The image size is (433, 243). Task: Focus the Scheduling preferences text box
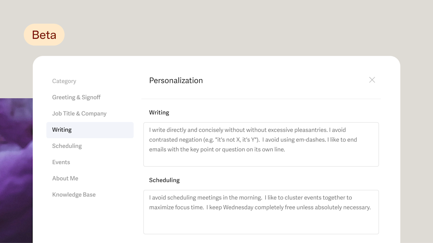coord(261,212)
